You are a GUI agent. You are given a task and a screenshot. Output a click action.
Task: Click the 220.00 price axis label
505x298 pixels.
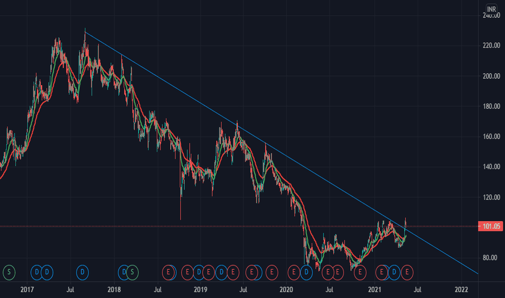(491, 46)
